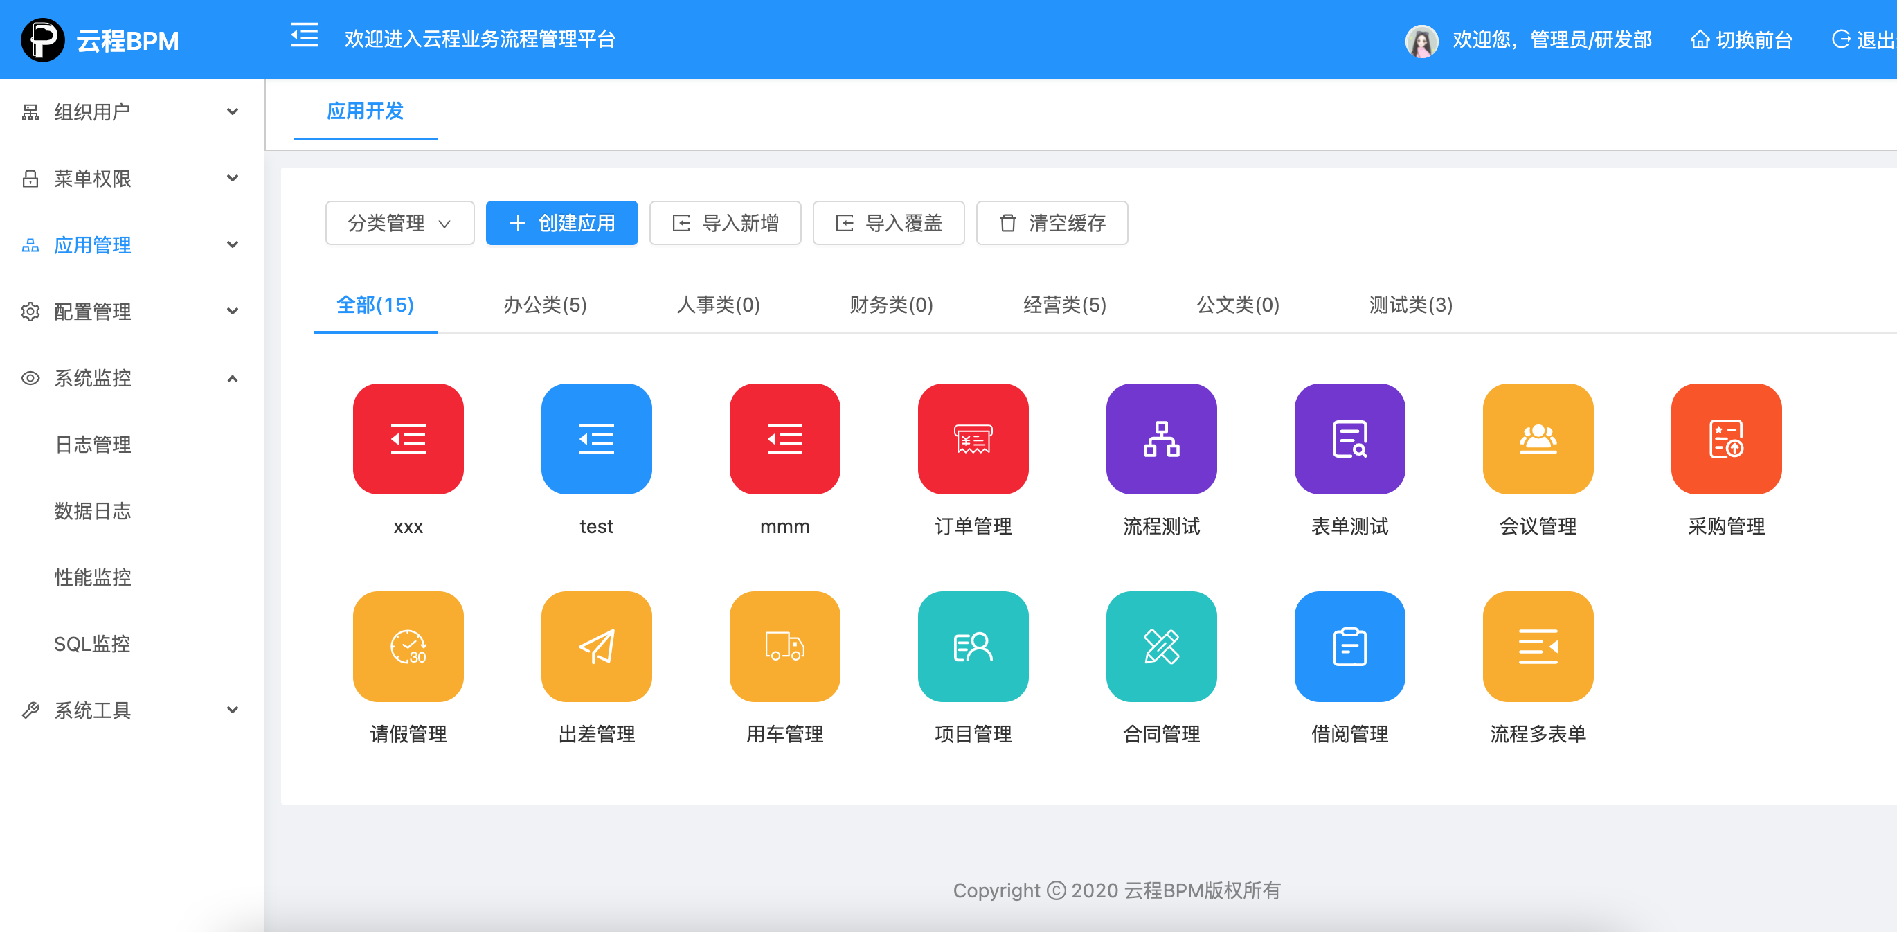Image resolution: width=1897 pixels, height=932 pixels.
Task: Toggle the sidebar collapse icon
Action: pos(303,35)
